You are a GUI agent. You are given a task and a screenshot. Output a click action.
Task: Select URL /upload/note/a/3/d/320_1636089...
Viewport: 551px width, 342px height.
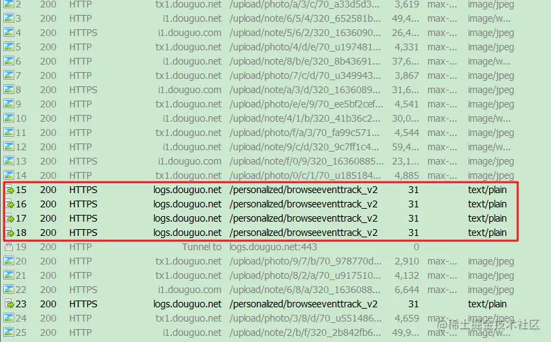coord(305,90)
